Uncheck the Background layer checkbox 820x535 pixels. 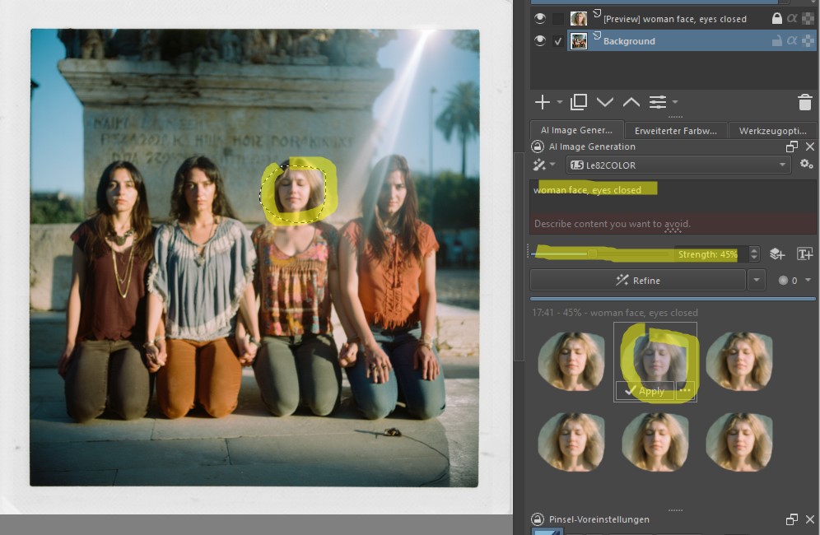click(x=559, y=41)
